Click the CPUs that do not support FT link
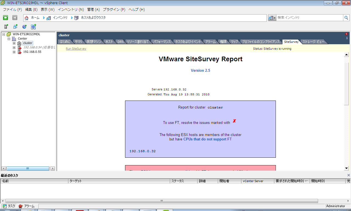The width and height of the screenshot is (351, 211). (208, 139)
